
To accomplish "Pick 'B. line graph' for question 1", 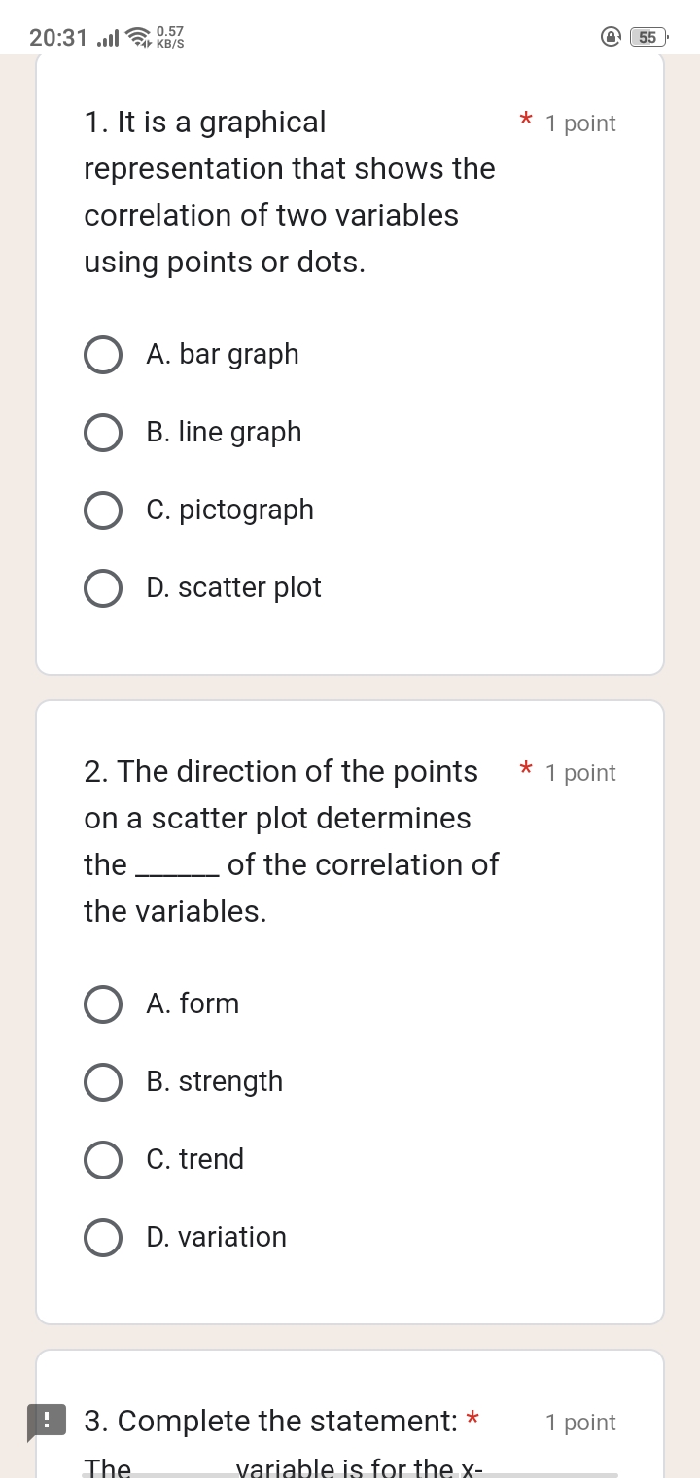I will [x=103, y=432].
